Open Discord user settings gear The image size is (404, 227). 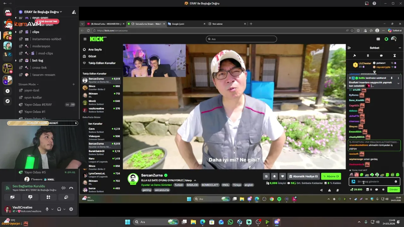point(71,209)
